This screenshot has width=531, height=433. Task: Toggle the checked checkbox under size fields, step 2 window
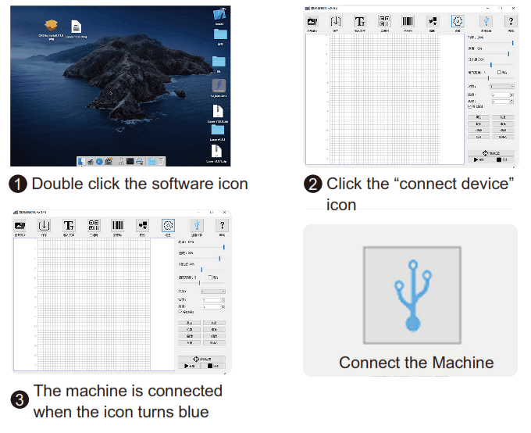(470, 106)
